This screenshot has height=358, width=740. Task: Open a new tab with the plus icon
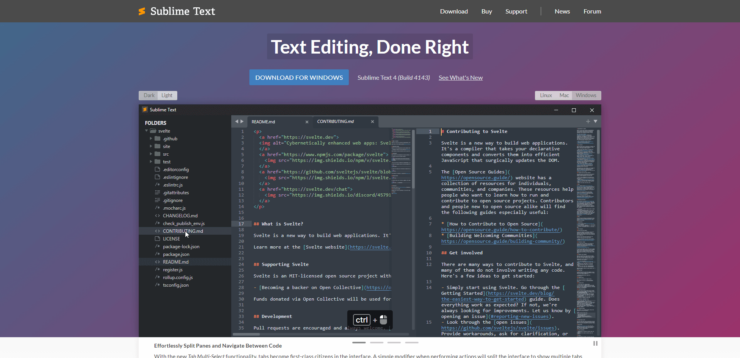(588, 121)
